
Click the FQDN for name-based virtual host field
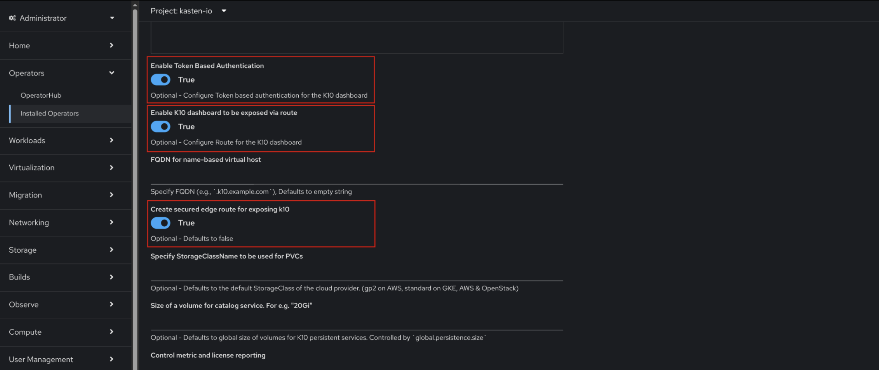(x=356, y=175)
